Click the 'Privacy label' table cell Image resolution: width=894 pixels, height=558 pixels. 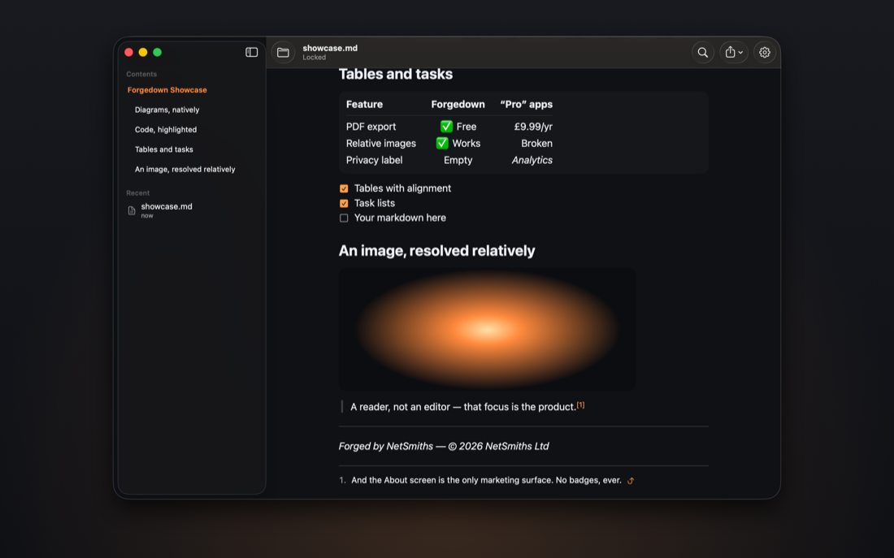tap(374, 160)
